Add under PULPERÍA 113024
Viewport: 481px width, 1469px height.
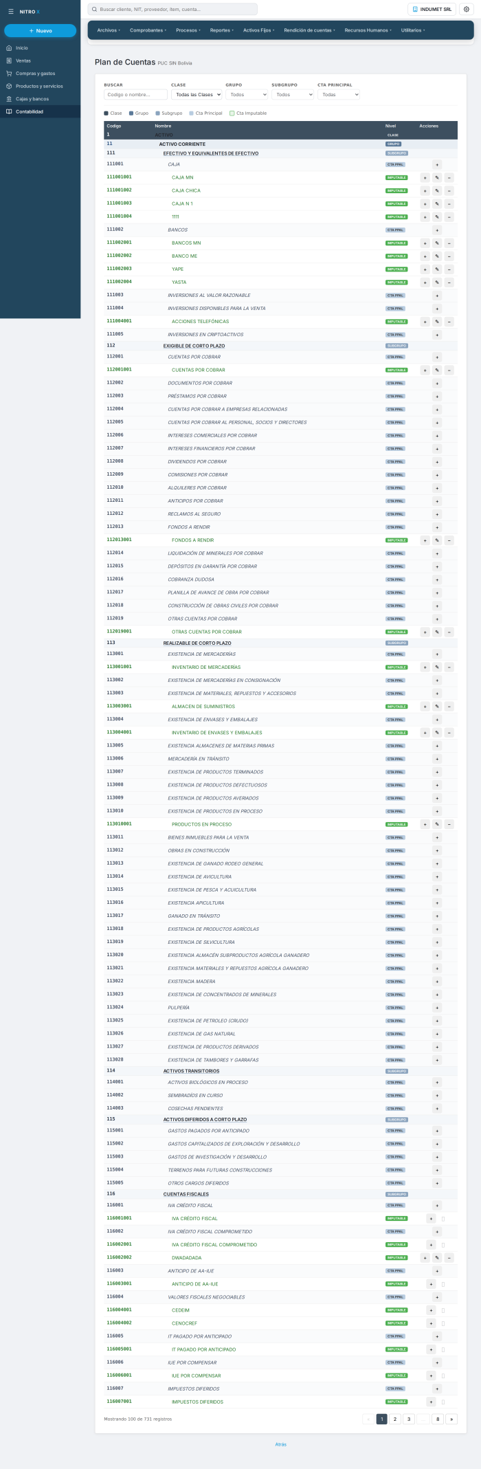click(437, 1008)
